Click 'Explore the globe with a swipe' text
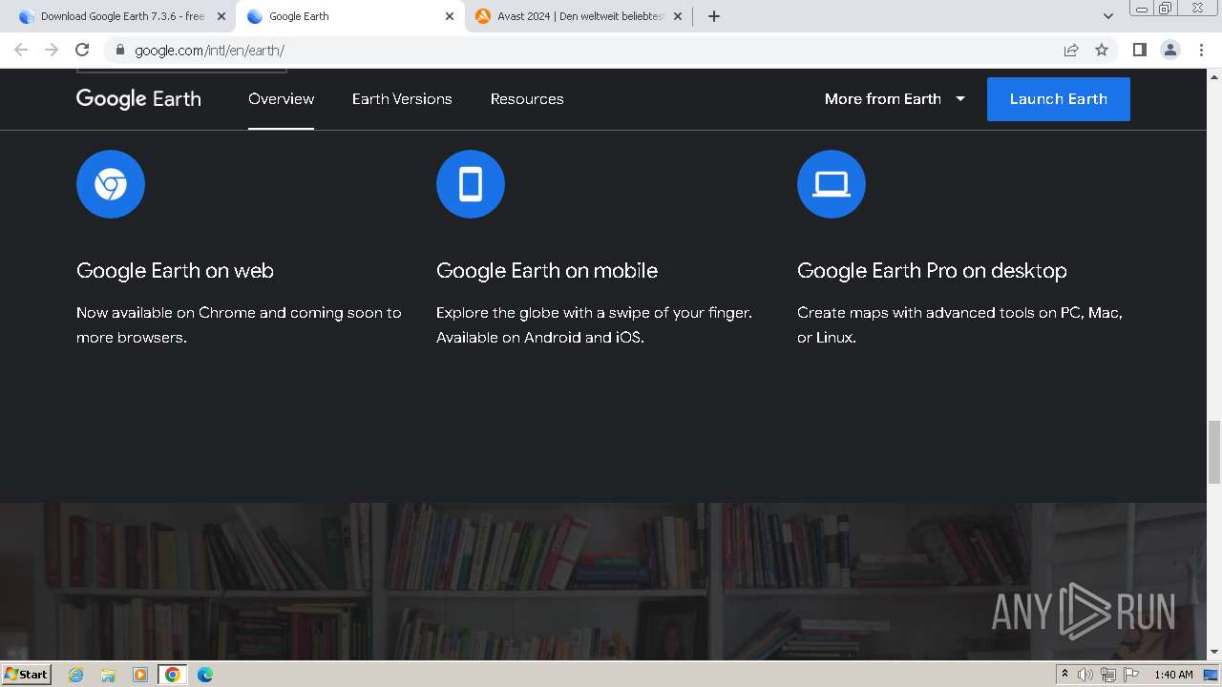The image size is (1222, 687). (594, 325)
